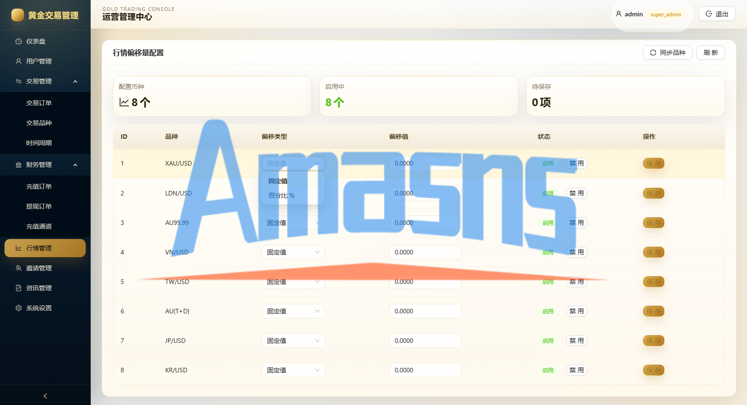Disable VN/USD with 禁用 button
747x405 pixels.
(x=576, y=252)
